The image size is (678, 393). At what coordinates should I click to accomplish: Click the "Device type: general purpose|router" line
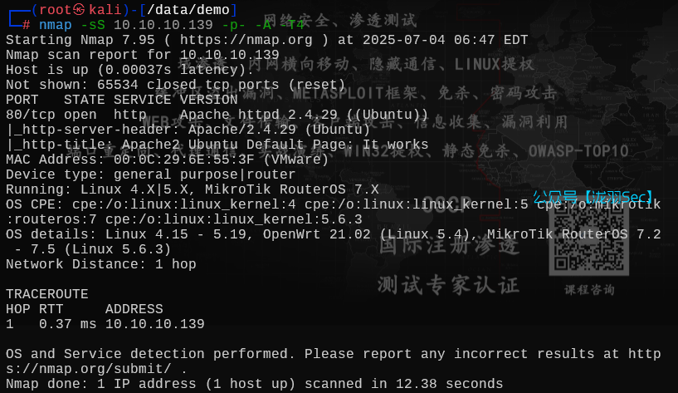[151, 174]
